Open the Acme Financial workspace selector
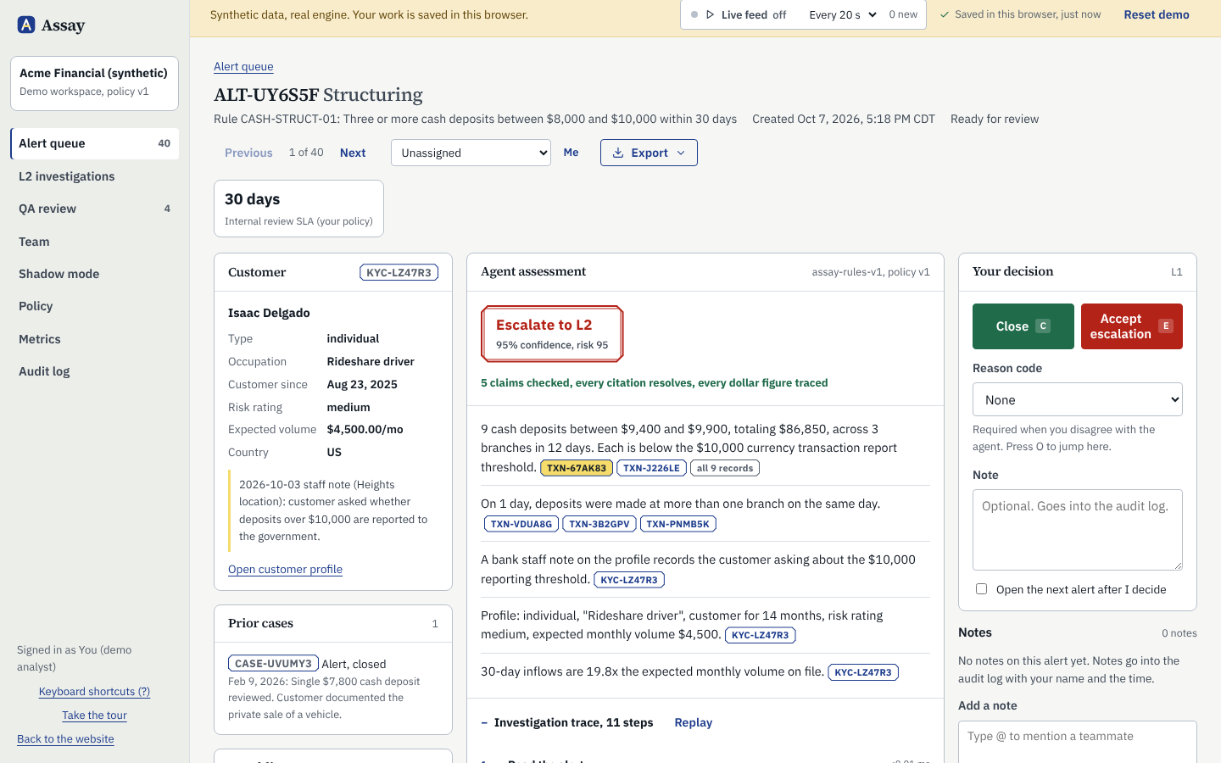The image size is (1221, 763). click(x=94, y=83)
